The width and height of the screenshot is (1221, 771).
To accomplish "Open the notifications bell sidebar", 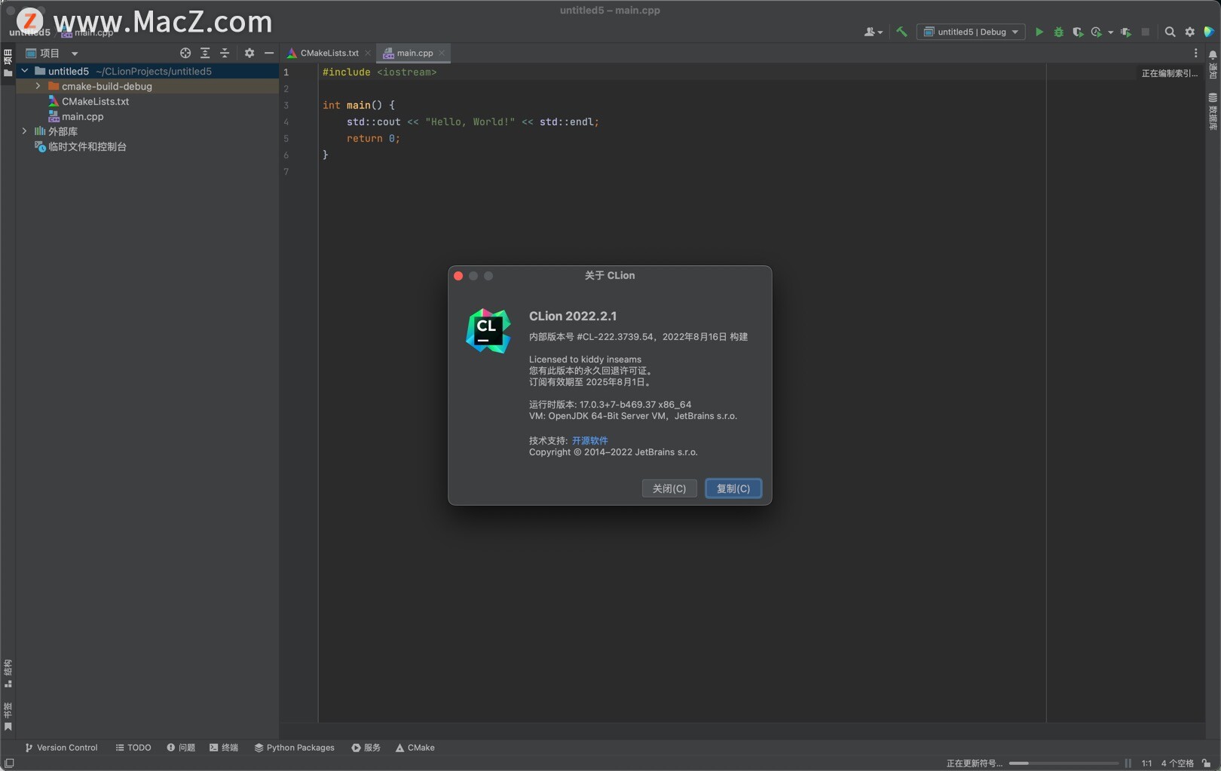I will pos(1213,65).
